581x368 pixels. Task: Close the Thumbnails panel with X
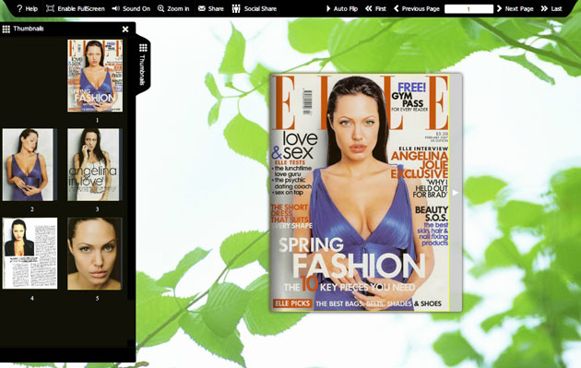tap(125, 29)
